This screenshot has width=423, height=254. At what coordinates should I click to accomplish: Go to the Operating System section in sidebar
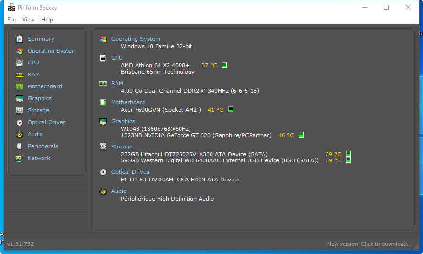click(52, 51)
